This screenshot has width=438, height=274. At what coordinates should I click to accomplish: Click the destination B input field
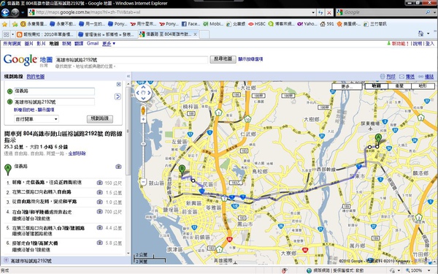point(54,102)
